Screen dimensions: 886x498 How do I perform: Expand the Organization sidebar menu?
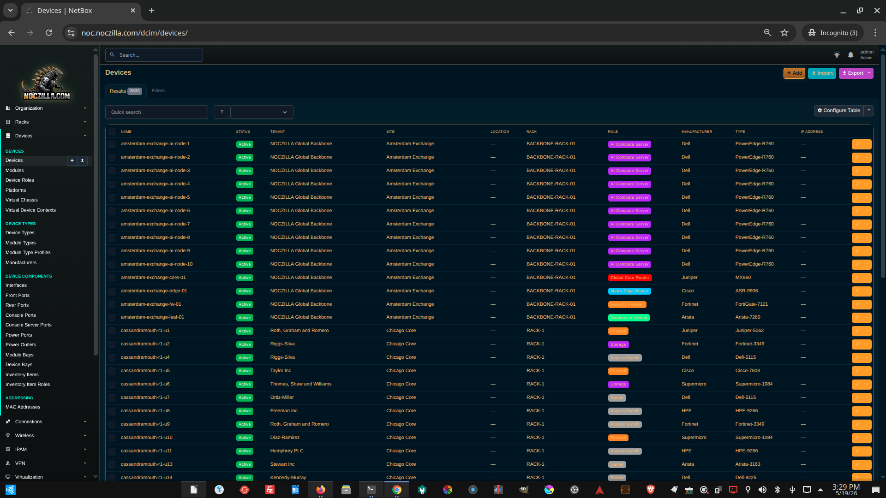[x=47, y=108]
